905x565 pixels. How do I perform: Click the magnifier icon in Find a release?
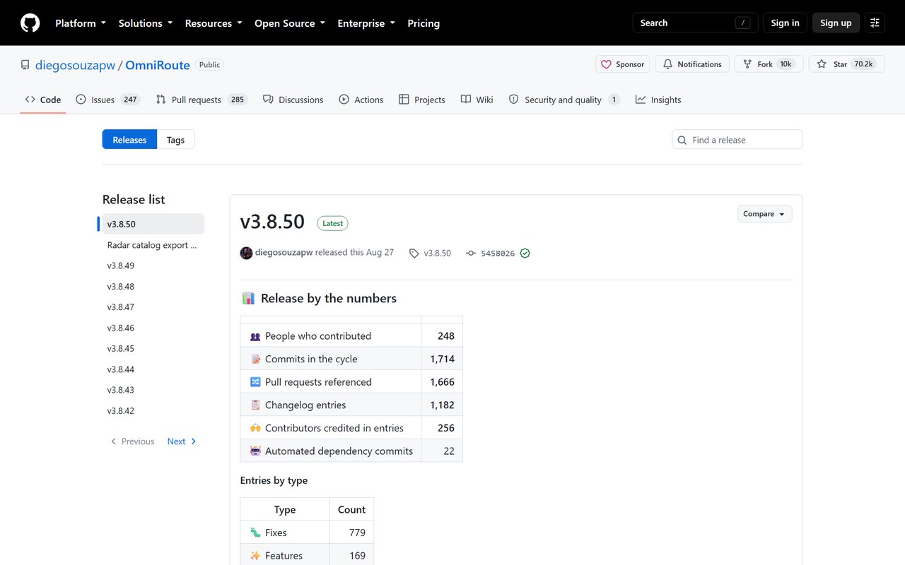coord(682,140)
